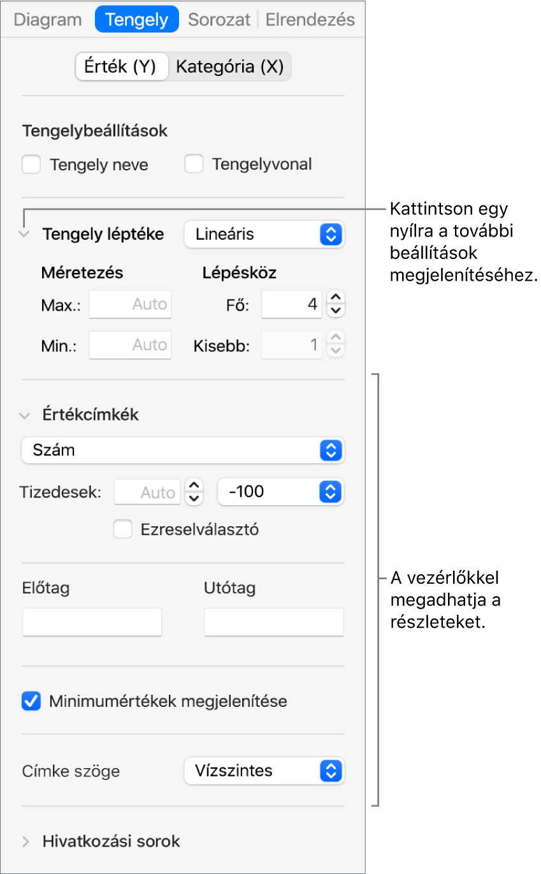Decrease Tizedesek value with the down arrow
The height and width of the screenshot is (874, 541).
pos(194,498)
